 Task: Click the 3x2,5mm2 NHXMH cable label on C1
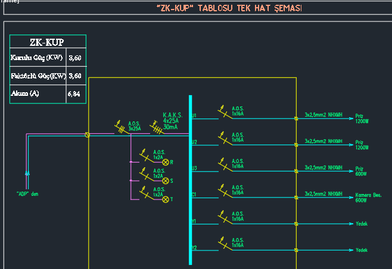tap(323, 194)
